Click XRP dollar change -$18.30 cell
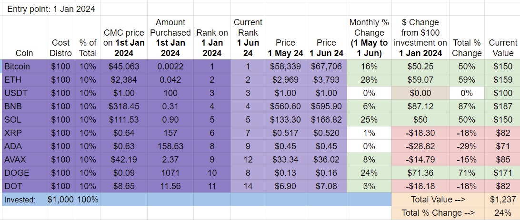The height and width of the screenshot is (220, 520). pyautogui.click(x=420, y=133)
